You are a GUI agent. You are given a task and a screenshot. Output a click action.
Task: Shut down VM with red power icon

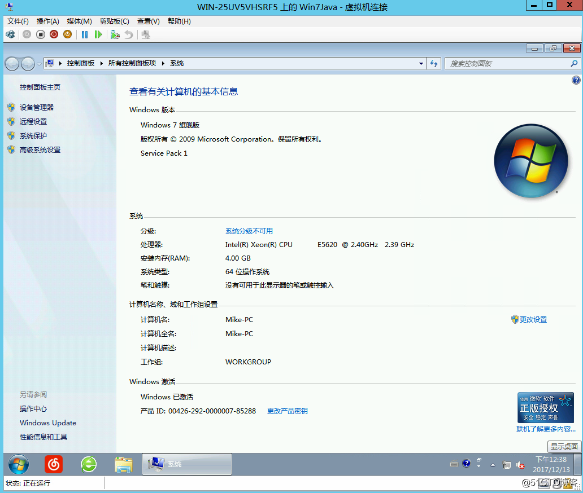click(x=54, y=34)
